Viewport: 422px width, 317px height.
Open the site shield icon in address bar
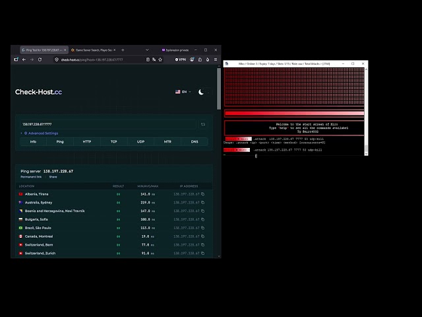tap(57, 59)
